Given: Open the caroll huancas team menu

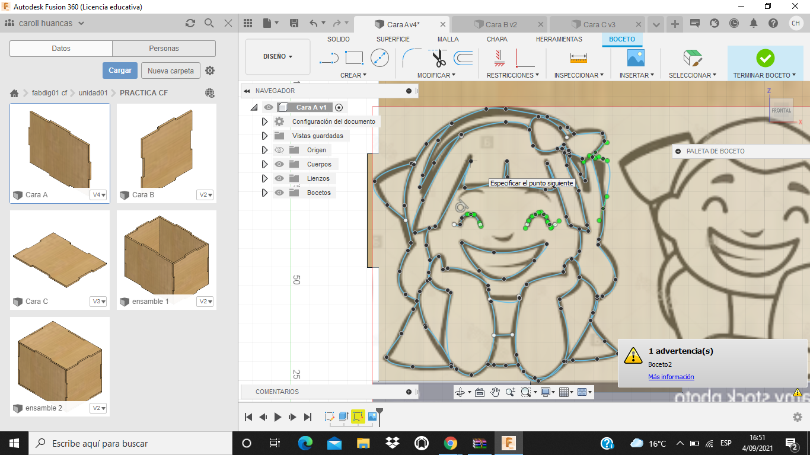Looking at the screenshot, I should pyautogui.click(x=44, y=23).
